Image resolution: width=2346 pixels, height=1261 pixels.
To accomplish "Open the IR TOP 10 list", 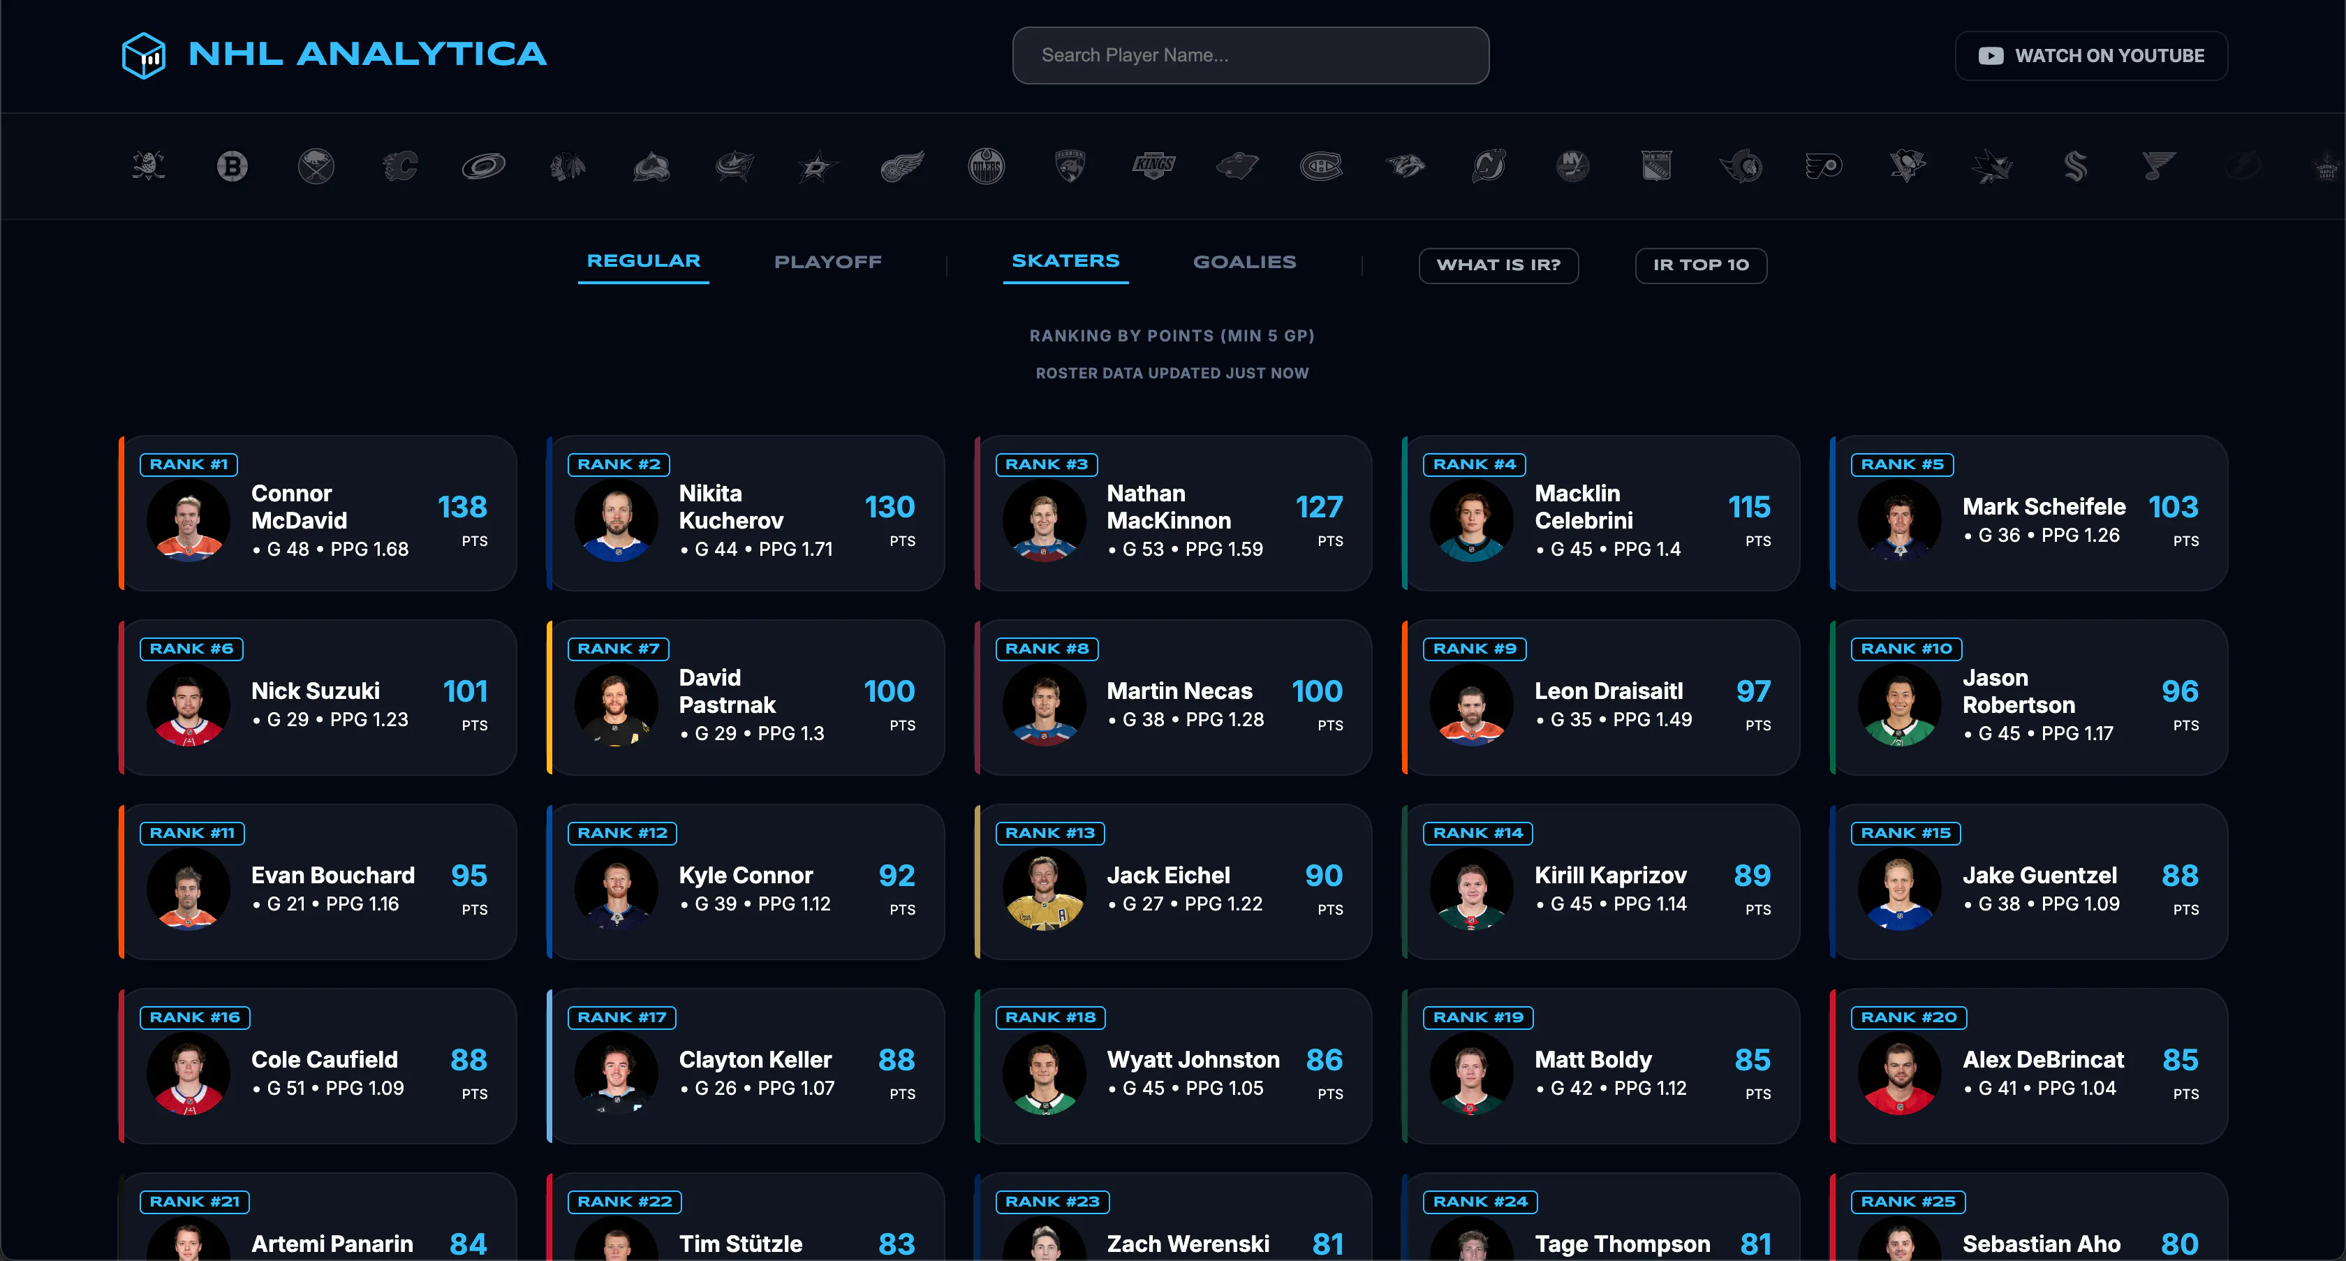I will [1700, 265].
